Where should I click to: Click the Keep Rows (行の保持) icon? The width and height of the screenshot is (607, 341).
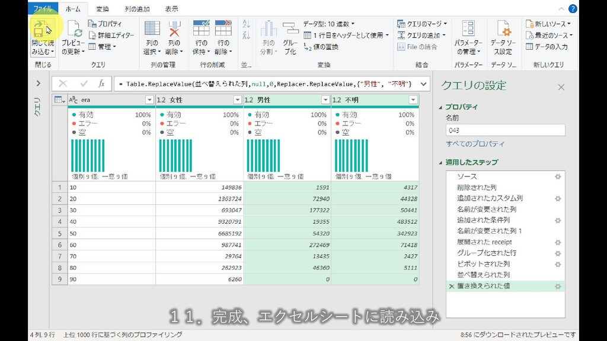201,30
